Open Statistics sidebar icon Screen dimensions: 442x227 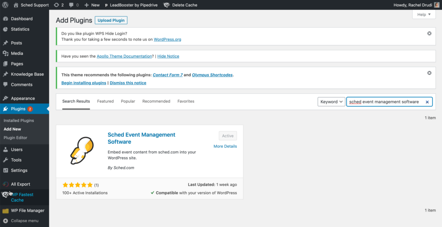click(5, 29)
